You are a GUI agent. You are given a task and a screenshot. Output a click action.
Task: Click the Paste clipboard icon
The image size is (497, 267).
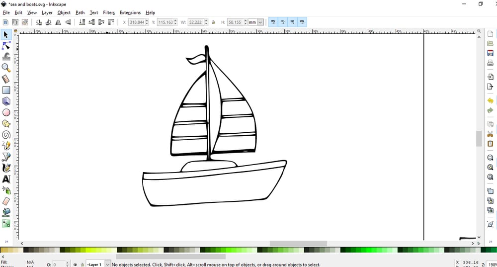pos(490,144)
